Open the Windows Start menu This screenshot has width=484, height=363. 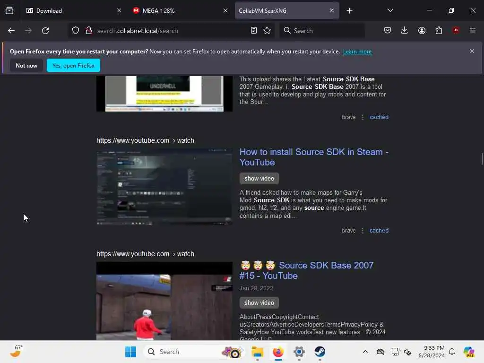[130, 352]
